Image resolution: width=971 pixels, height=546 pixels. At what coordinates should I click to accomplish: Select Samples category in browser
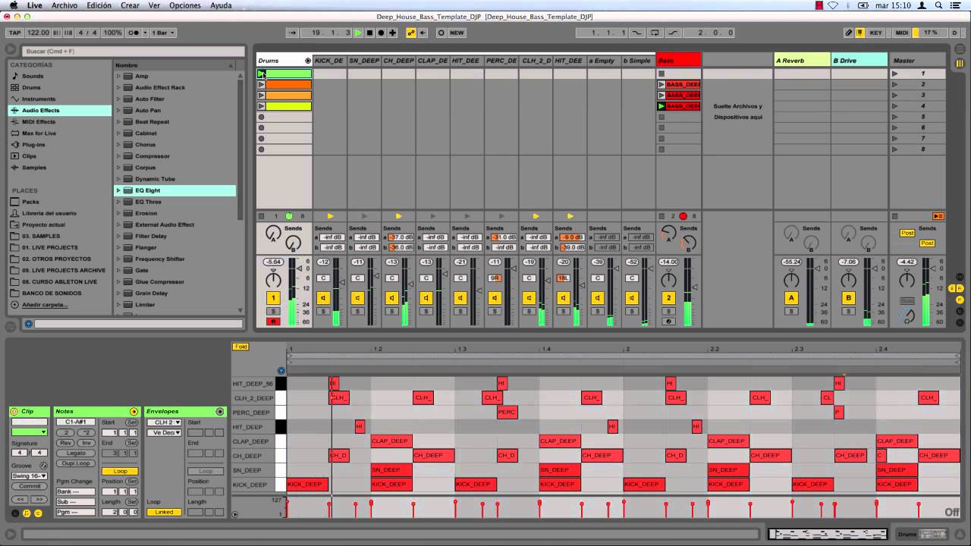coord(34,167)
